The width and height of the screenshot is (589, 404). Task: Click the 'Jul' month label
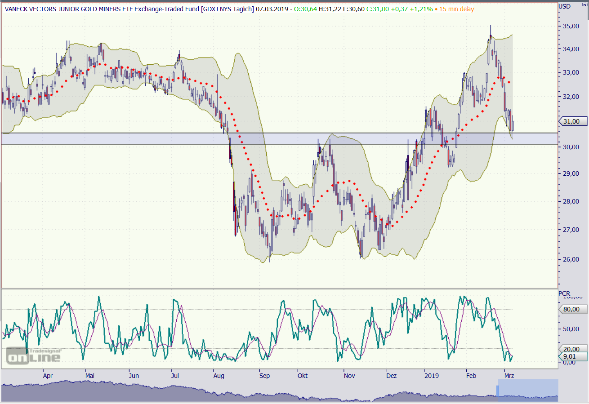175,376
